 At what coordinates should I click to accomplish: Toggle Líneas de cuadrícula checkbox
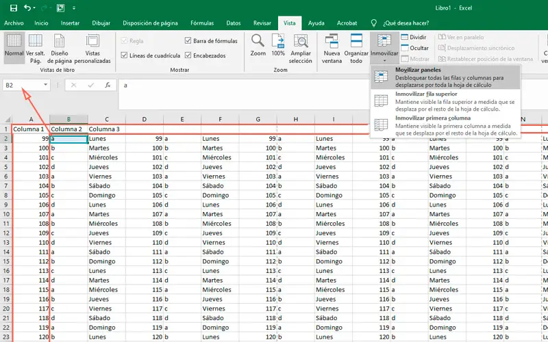124,55
